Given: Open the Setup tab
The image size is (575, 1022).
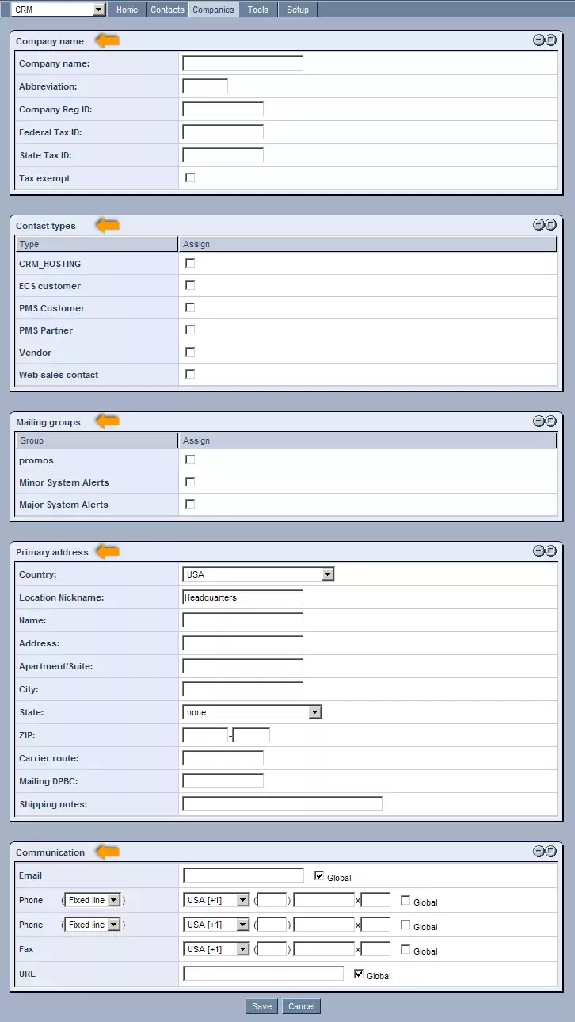Looking at the screenshot, I should pos(298,10).
